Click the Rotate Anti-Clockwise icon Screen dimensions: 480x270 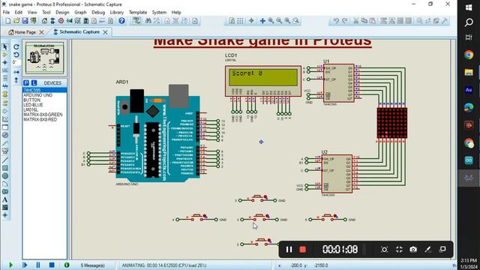tap(16, 55)
